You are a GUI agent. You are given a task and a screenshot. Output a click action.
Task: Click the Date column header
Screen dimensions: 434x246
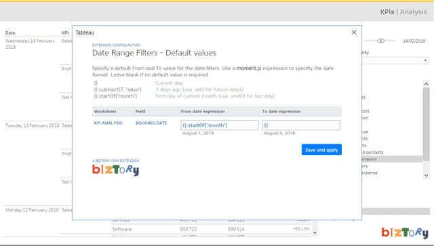[x=10, y=33]
